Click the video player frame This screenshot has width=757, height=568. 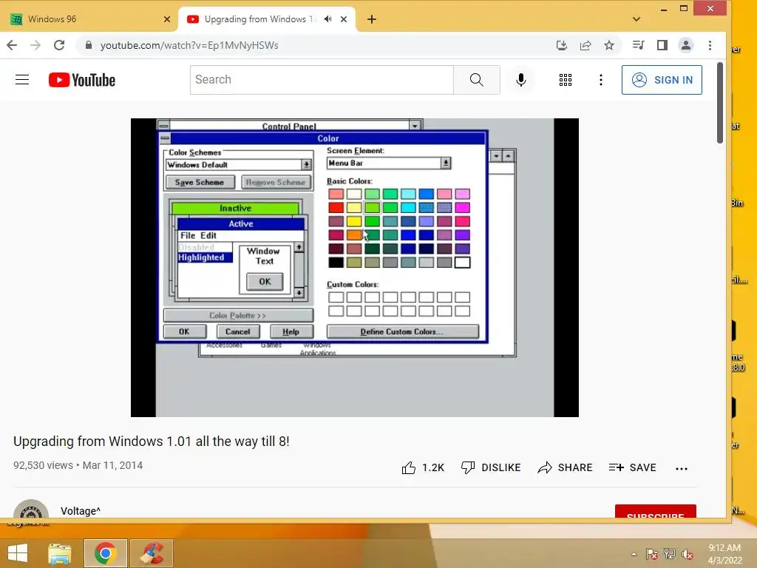click(354, 268)
